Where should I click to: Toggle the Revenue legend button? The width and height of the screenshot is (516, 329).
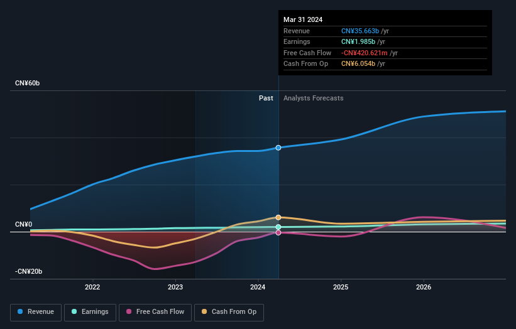pyautogui.click(x=36, y=312)
